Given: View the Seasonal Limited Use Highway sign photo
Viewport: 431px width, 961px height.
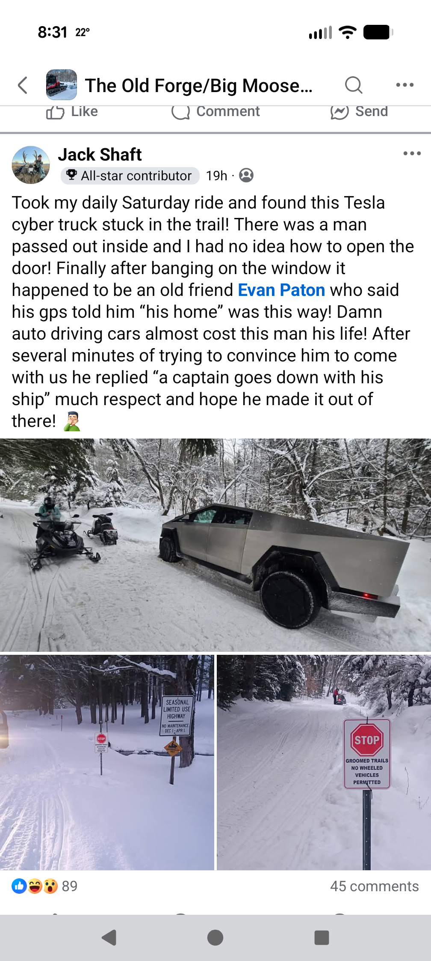Looking at the screenshot, I should [x=107, y=762].
